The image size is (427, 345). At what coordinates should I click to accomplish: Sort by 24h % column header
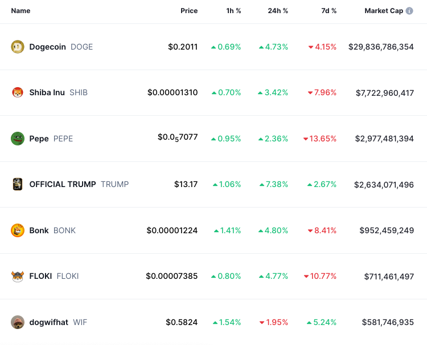(278, 11)
